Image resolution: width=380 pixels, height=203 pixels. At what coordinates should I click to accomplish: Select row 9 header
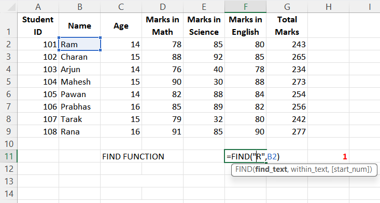[x=8, y=131]
